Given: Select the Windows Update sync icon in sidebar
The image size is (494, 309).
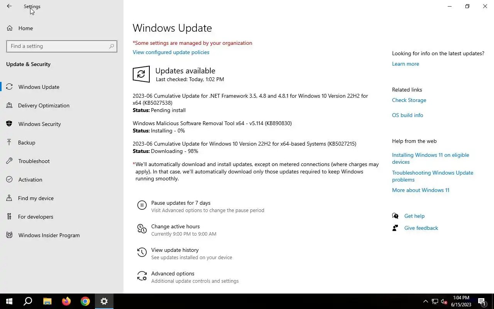Looking at the screenshot, I should pos(9,87).
